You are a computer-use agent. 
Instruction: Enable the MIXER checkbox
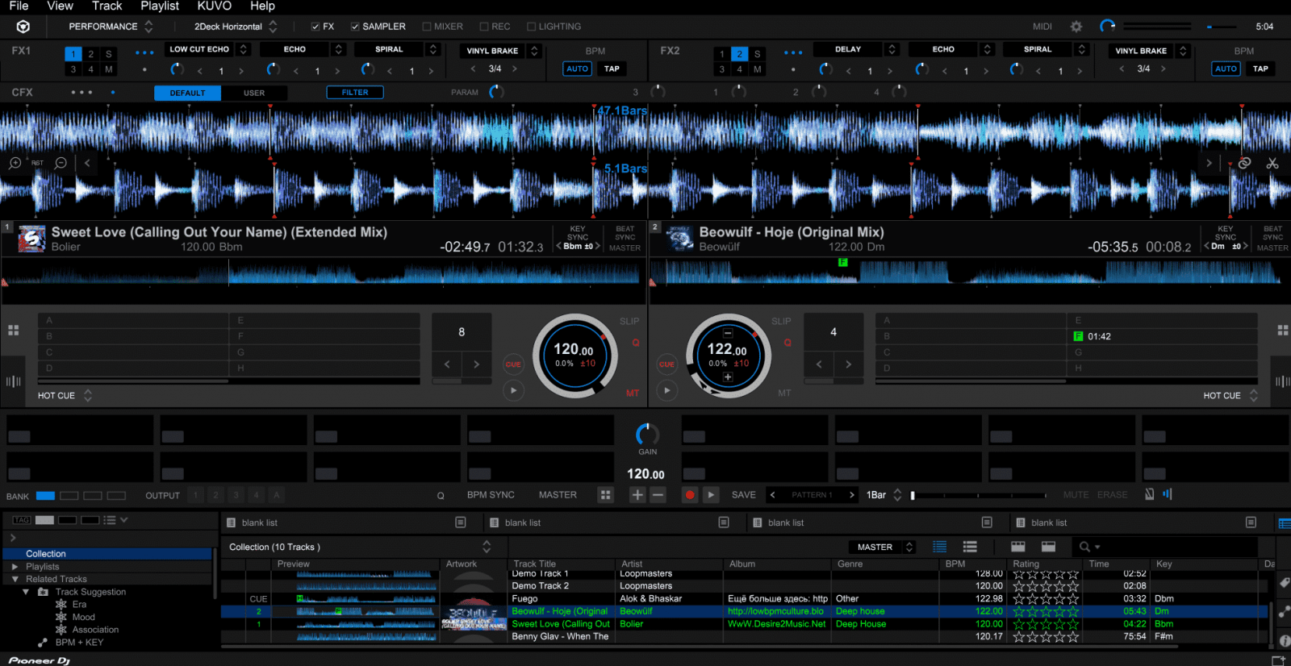[x=427, y=27]
